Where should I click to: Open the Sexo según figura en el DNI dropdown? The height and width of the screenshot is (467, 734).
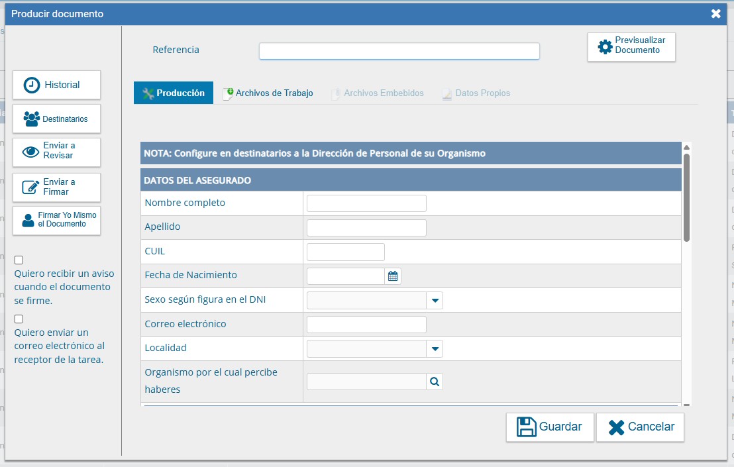click(435, 300)
